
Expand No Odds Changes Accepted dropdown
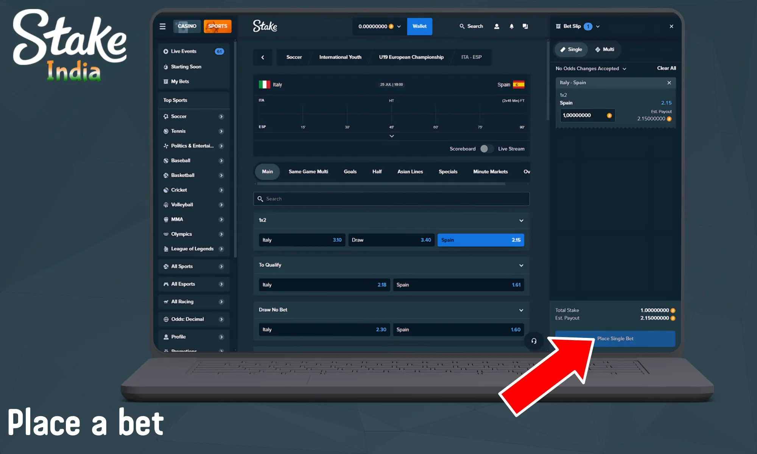pos(591,68)
